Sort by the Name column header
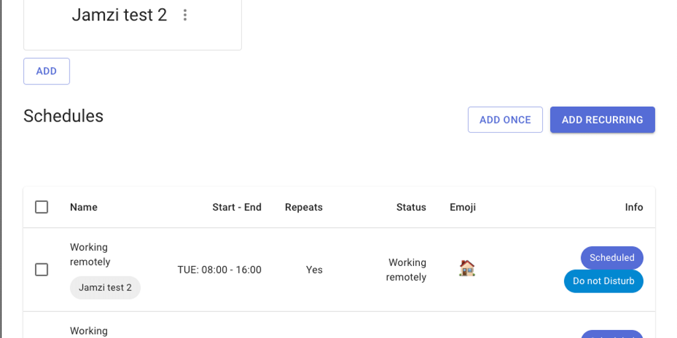Screen dimensions: 677x338 coord(84,207)
